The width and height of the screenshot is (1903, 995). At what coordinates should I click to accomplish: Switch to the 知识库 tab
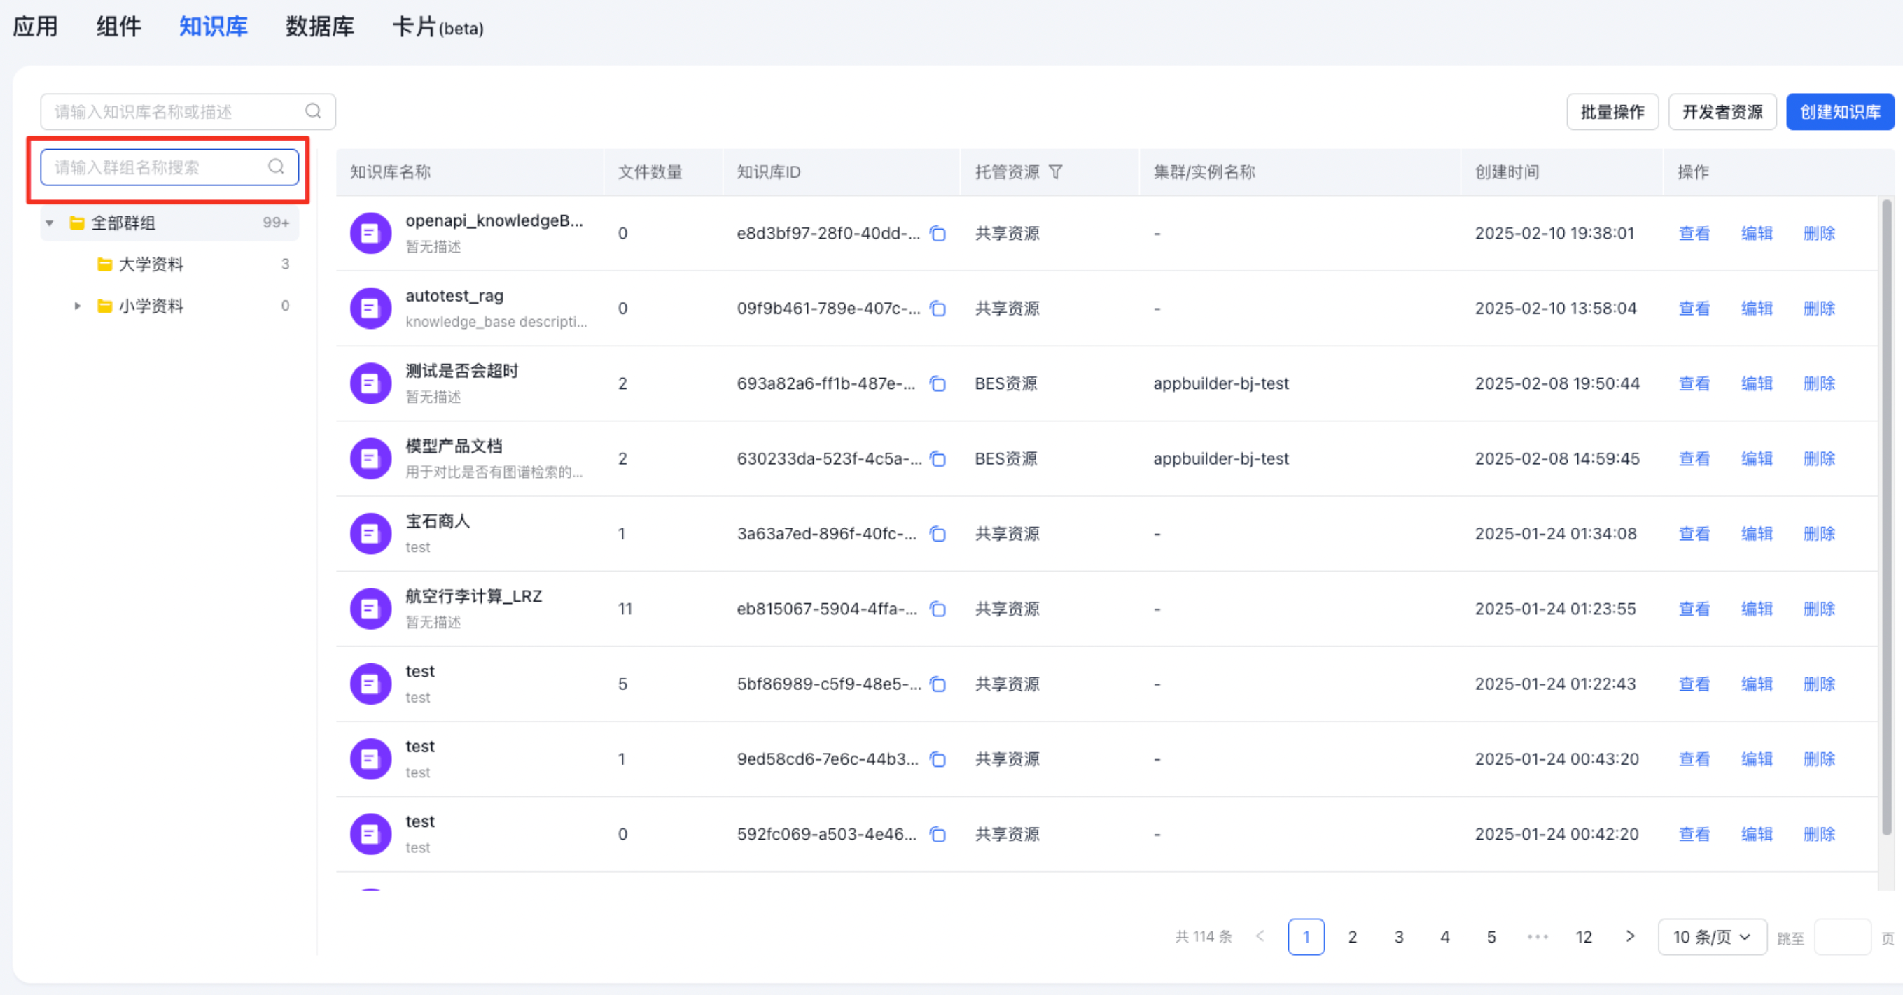point(214,27)
